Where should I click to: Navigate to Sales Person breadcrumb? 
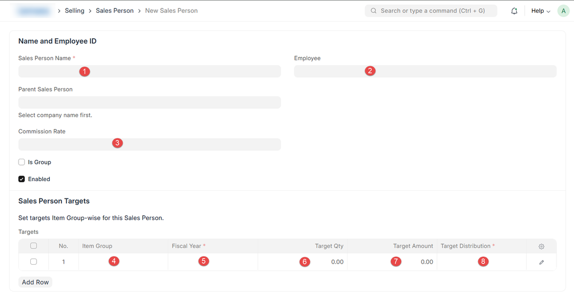click(114, 11)
